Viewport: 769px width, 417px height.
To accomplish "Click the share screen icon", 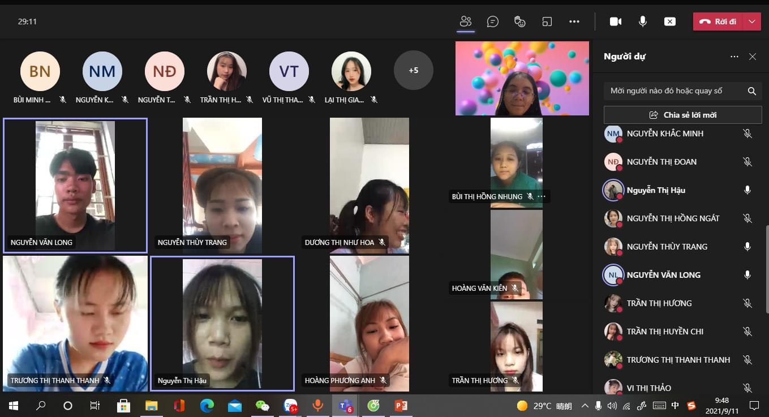I will (x=669, y=22).
